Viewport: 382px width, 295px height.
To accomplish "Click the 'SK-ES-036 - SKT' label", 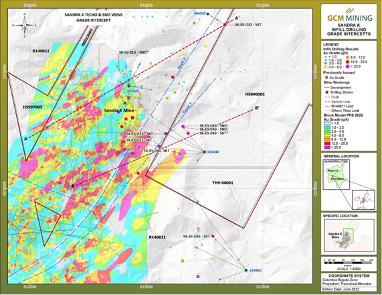I will click(x=197, y=237).
